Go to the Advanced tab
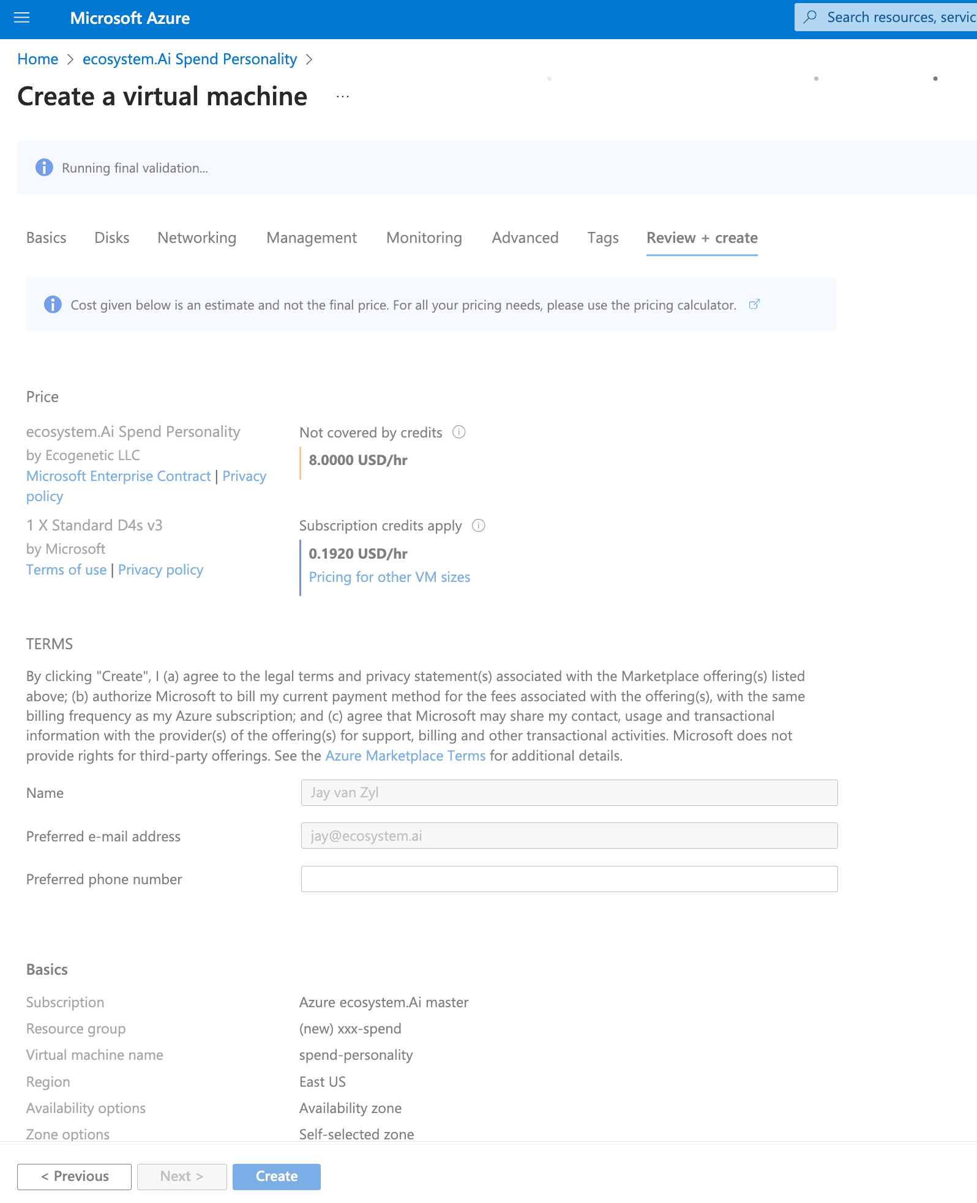The image size is (977, 1203). click(x=525, y=238)
